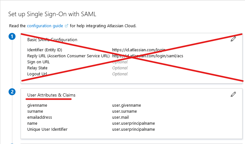
Task: Click the emailaddress claim name
Action: pos(40,117)
